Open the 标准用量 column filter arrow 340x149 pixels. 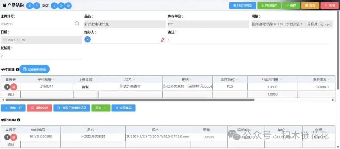coord(280,80)
